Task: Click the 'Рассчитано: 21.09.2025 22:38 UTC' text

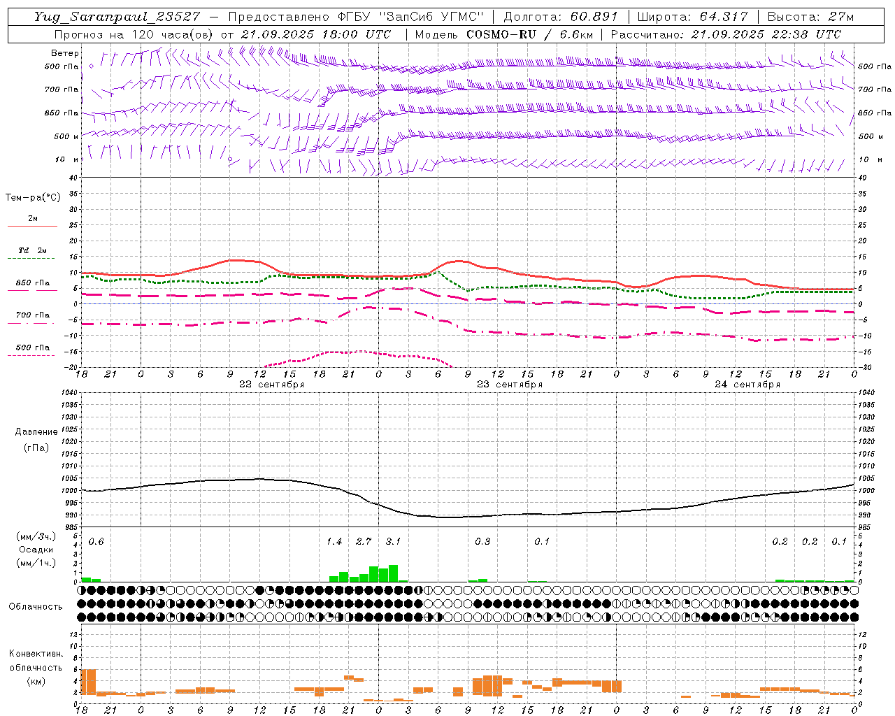Action: tap(726, 34)
